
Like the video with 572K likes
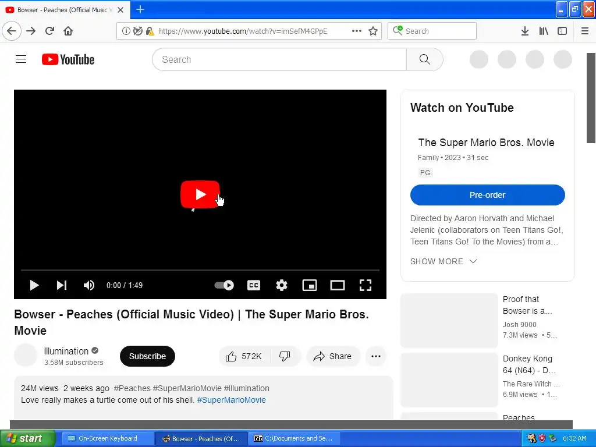tap(244, 356)
